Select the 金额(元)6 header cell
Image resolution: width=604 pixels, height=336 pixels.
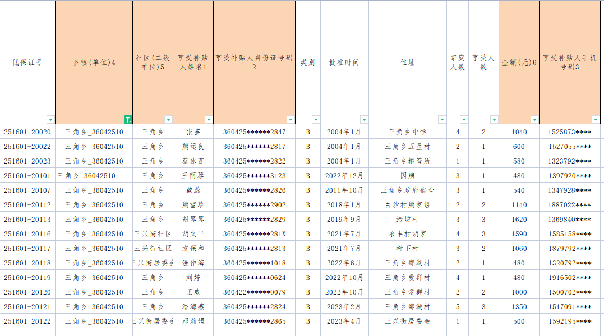pyautogui.click(x=519, y=62)
